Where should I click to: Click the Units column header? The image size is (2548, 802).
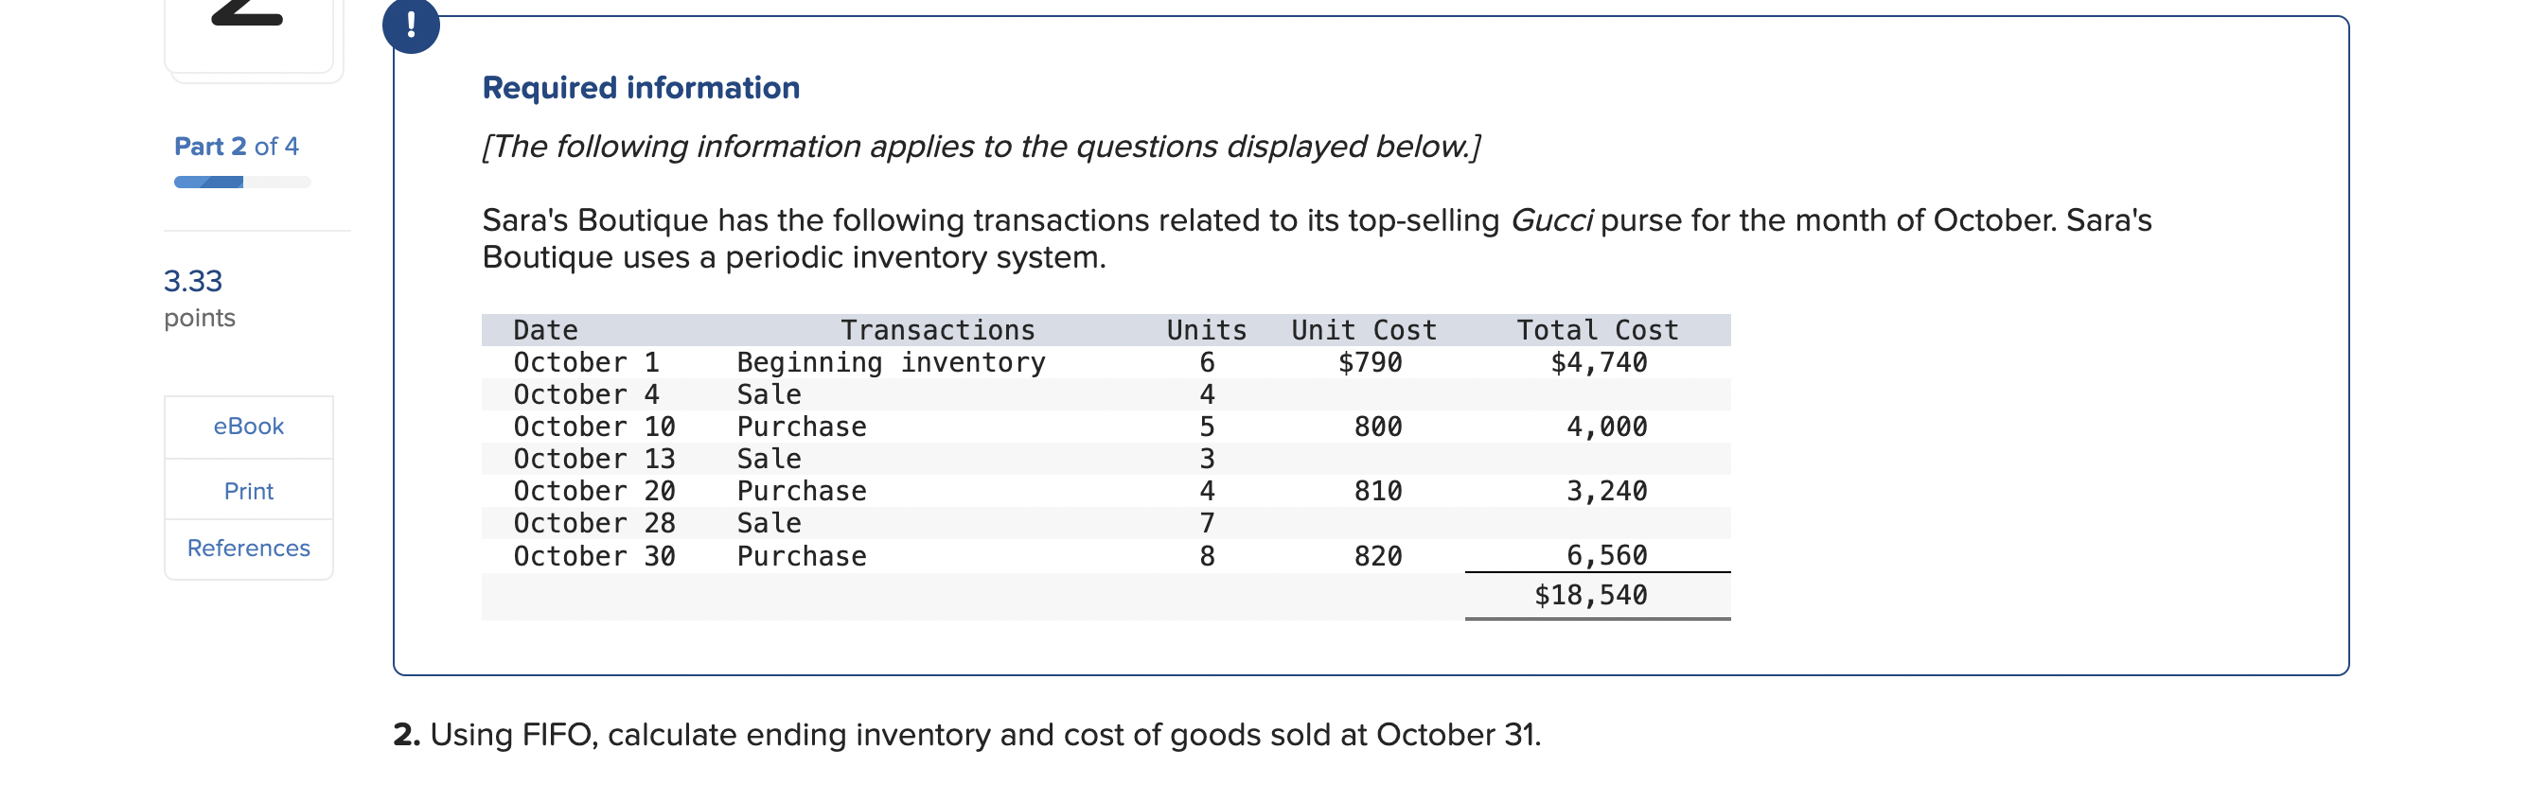pos(1206,330)
